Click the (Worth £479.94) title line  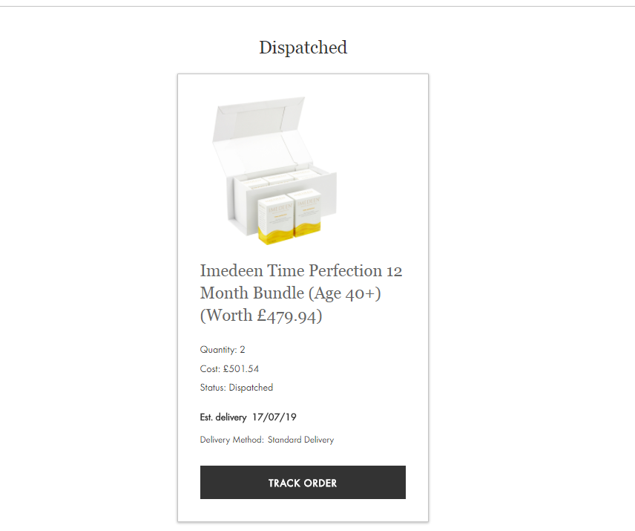coord(261,316)
